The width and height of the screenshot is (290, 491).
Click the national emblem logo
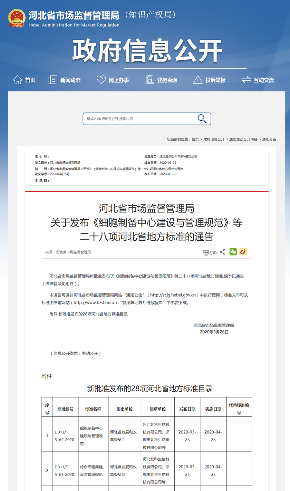[x=17, y=18]
